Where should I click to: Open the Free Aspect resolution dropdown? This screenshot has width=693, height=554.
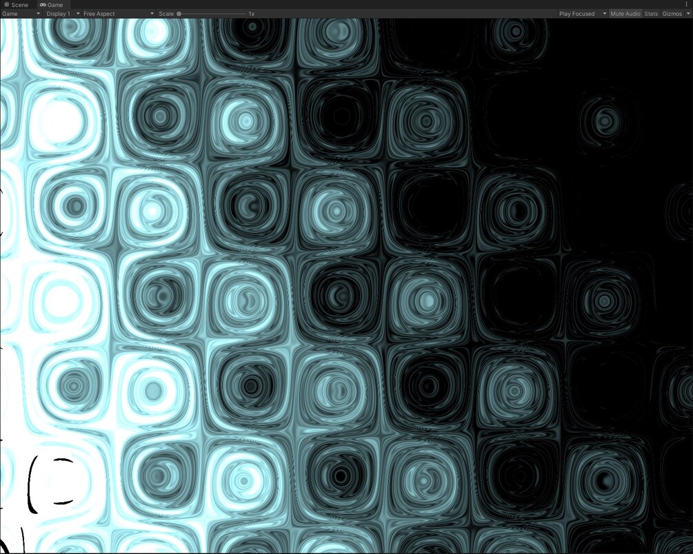(119, 14)
